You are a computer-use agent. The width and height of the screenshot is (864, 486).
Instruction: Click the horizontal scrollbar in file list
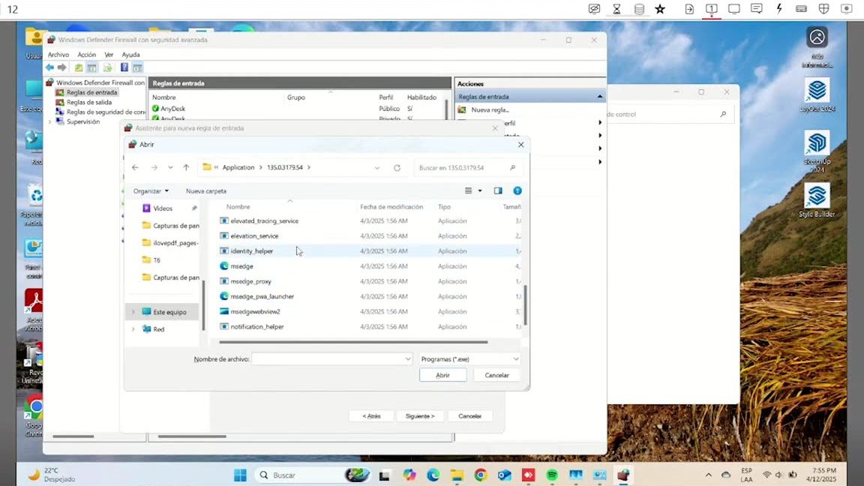click(x=353, y=342)
